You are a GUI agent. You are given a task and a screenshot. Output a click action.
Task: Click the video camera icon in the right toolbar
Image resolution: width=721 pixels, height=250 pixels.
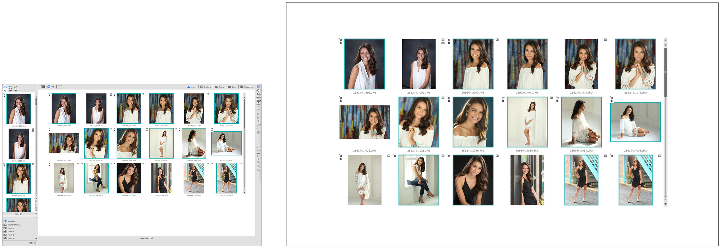tap(258, 101)
